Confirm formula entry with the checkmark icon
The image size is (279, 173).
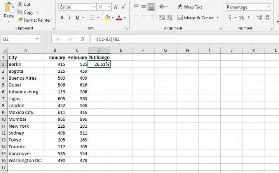coord(70,39)
